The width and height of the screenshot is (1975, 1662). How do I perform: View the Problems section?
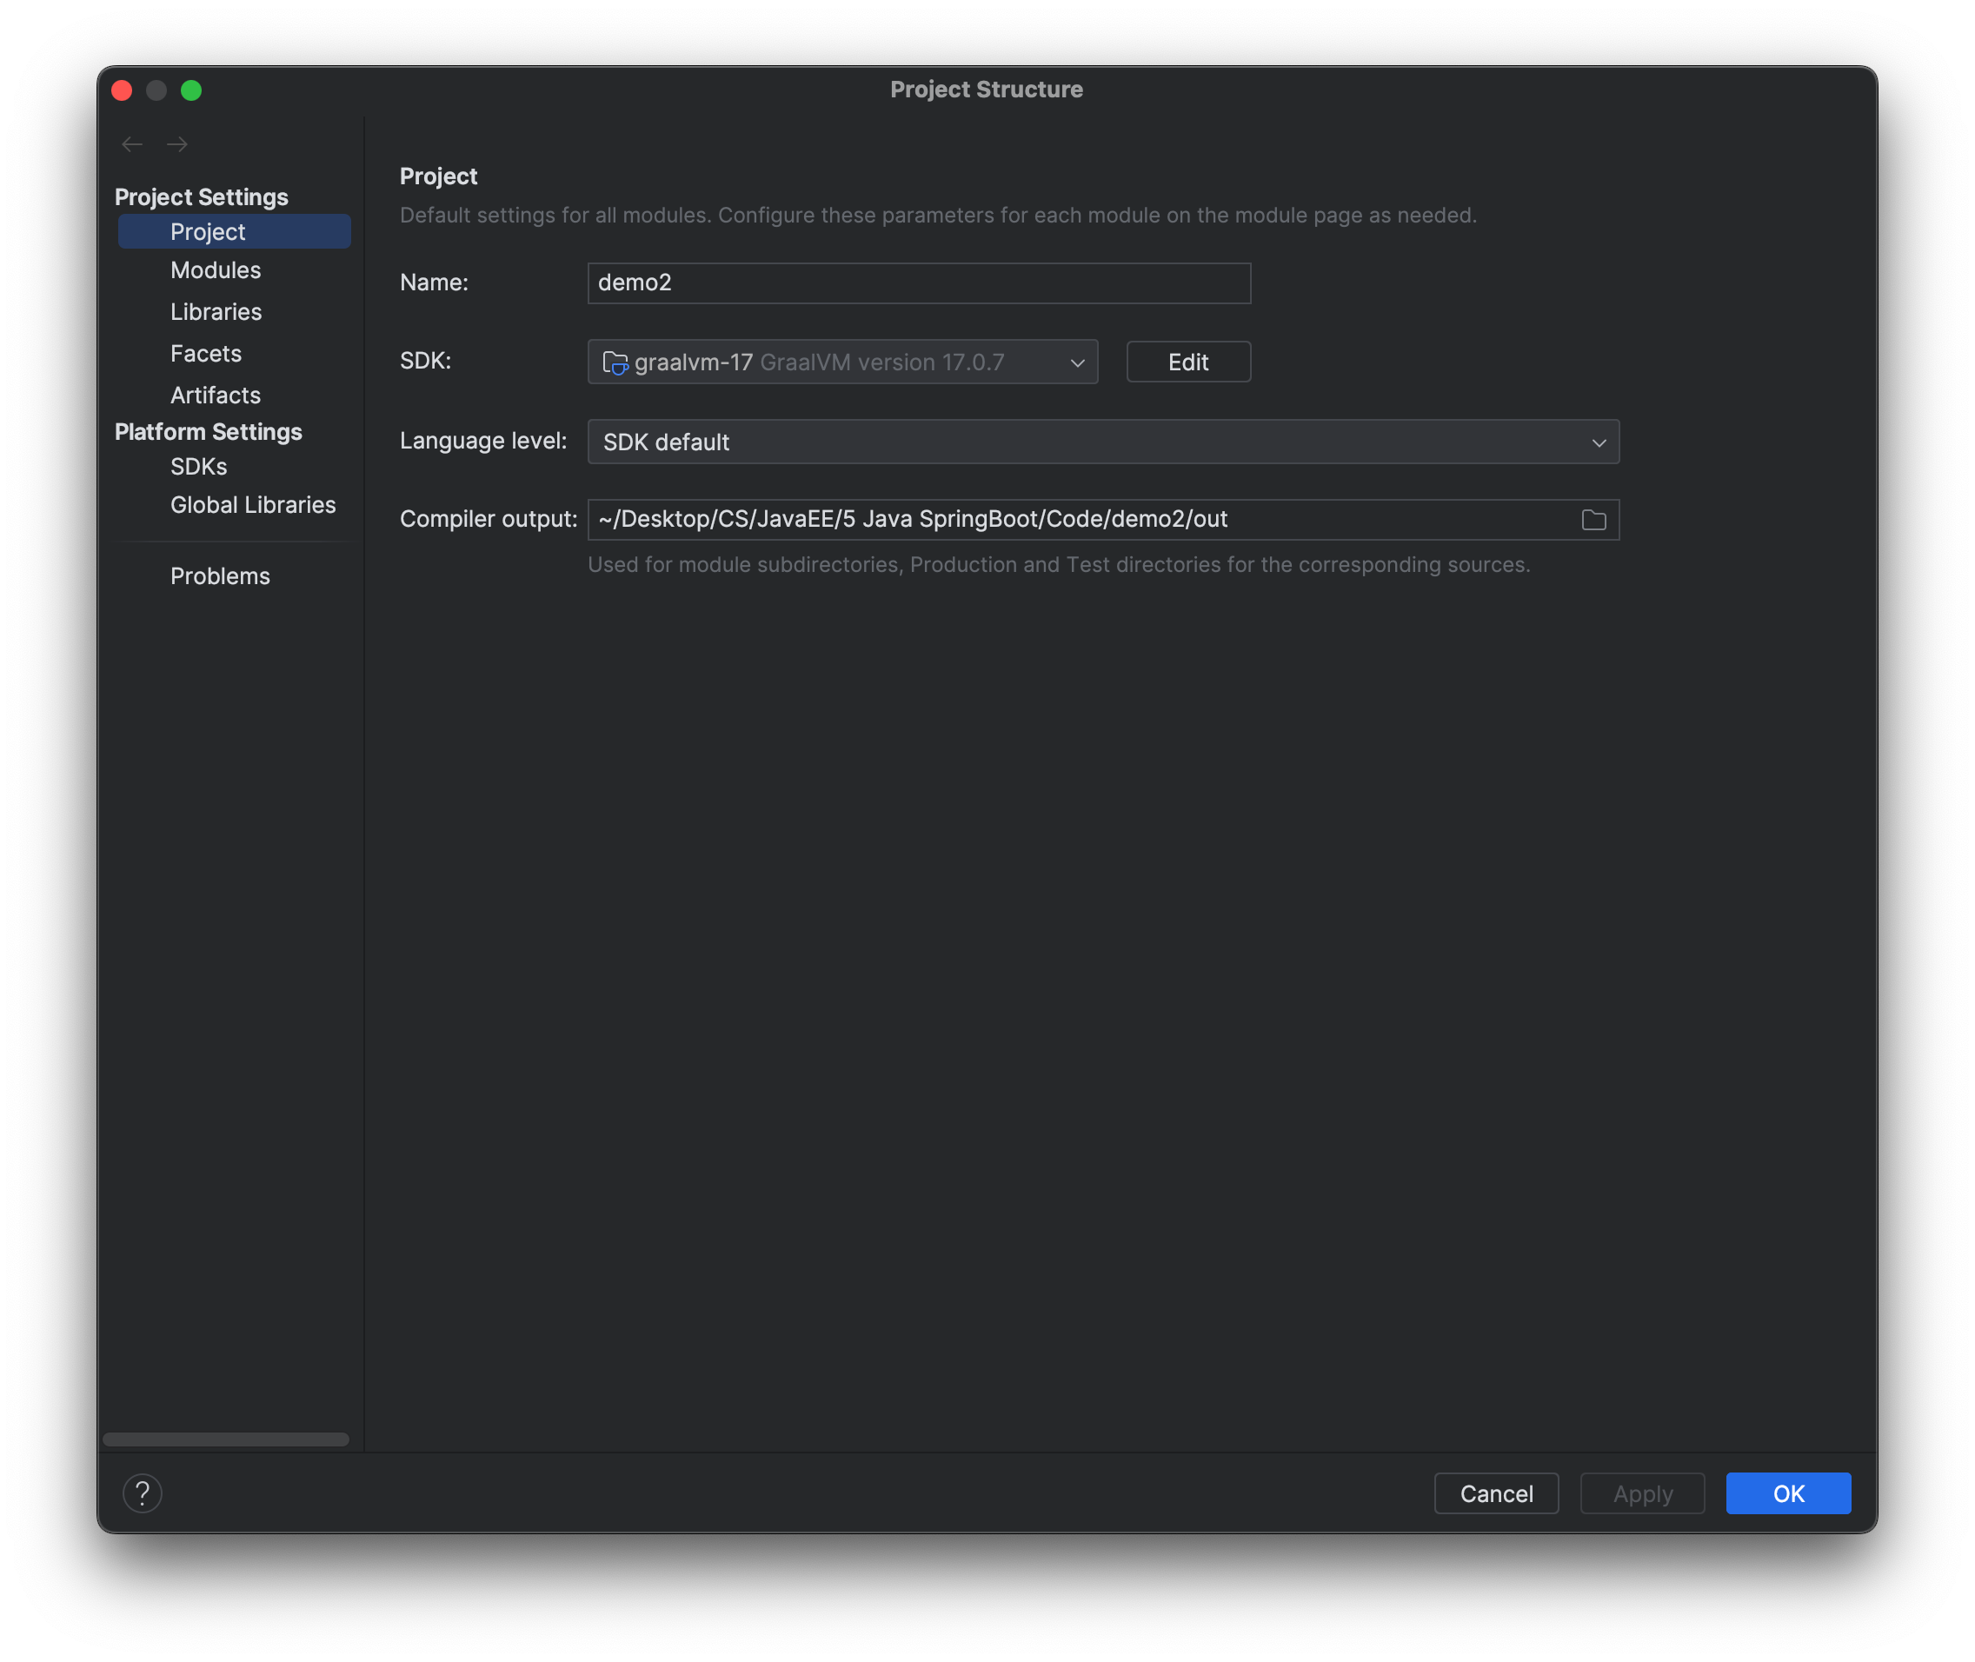(x=220, y=575)
